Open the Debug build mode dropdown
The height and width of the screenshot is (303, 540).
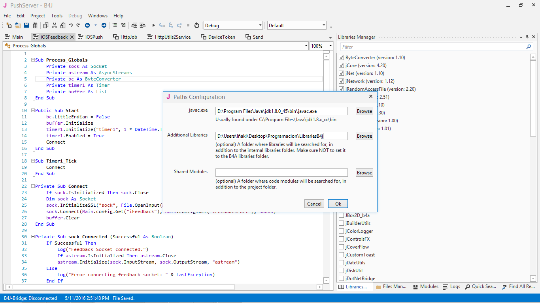tap(233, 25)
